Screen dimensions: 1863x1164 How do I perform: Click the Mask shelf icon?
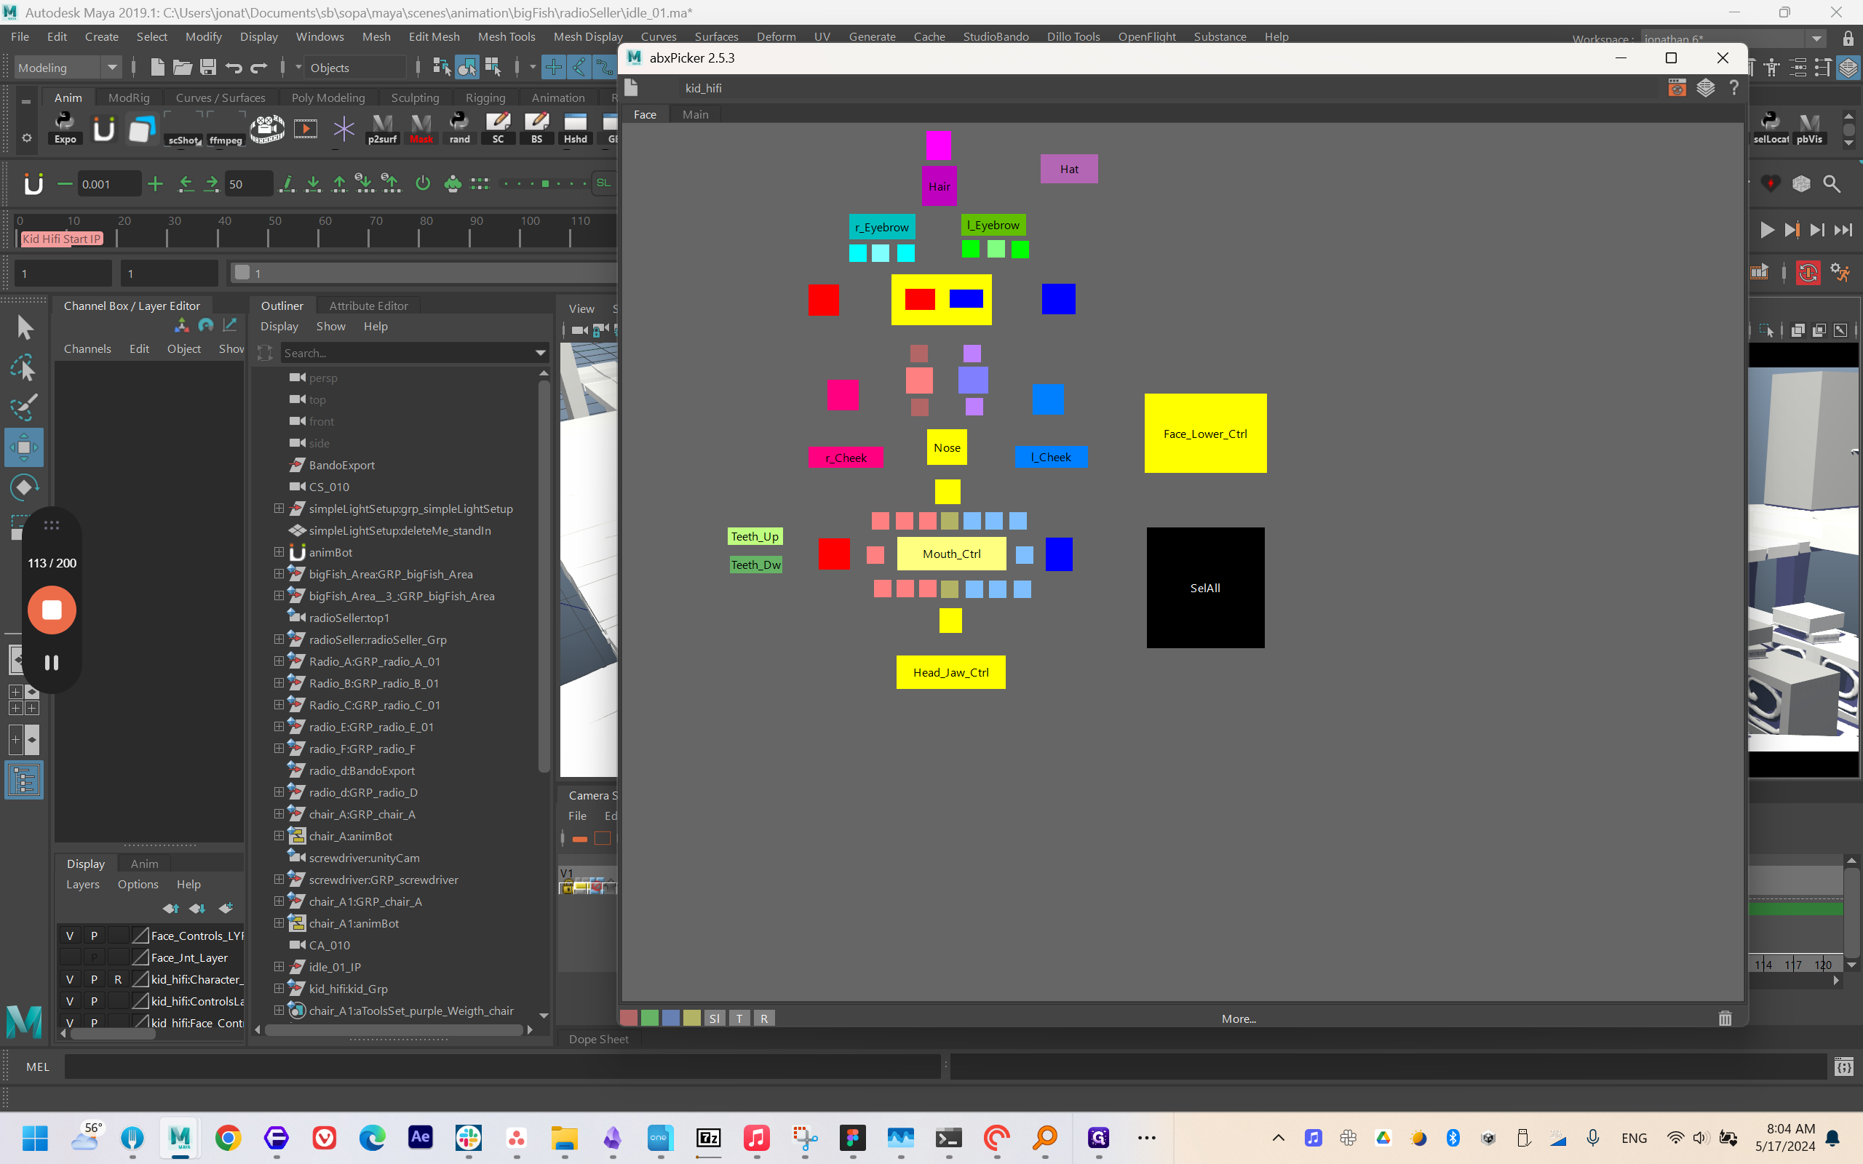[421, 128]
